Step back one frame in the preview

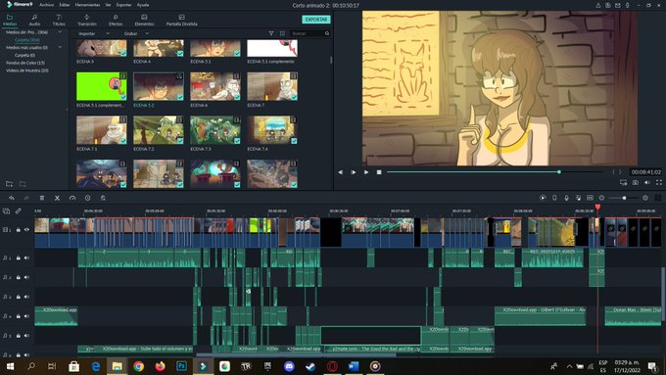coord(340,172)
